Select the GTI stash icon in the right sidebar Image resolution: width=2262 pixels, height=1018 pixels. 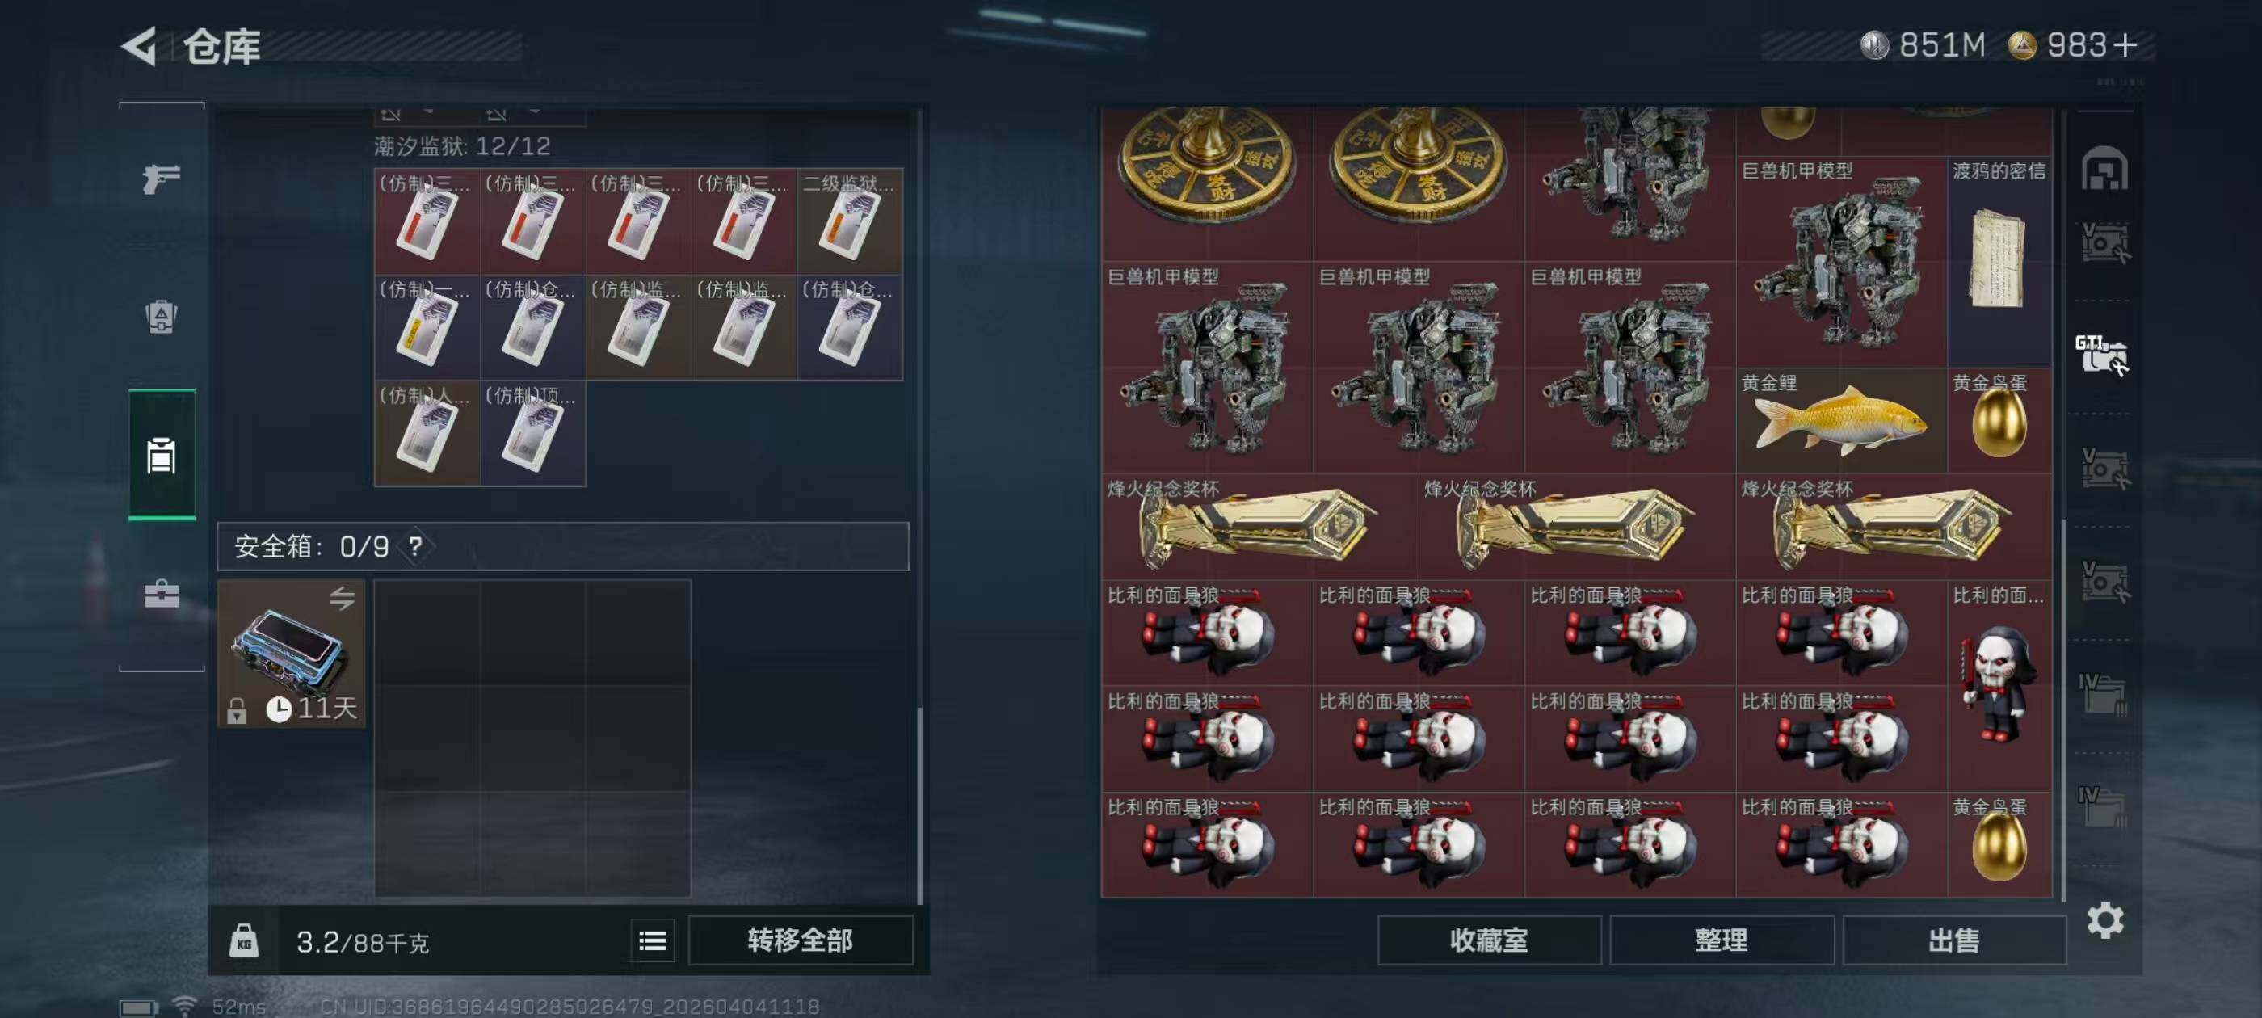pyautogui.click(x=2101, y=355)
